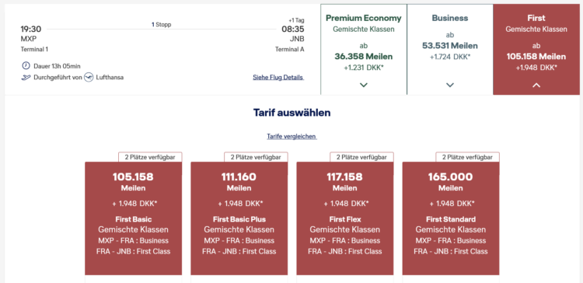Viewport: 583px width, 283px height.
Task: Click the 19:30 MXP departure time
Action: [x=31, y=29]
